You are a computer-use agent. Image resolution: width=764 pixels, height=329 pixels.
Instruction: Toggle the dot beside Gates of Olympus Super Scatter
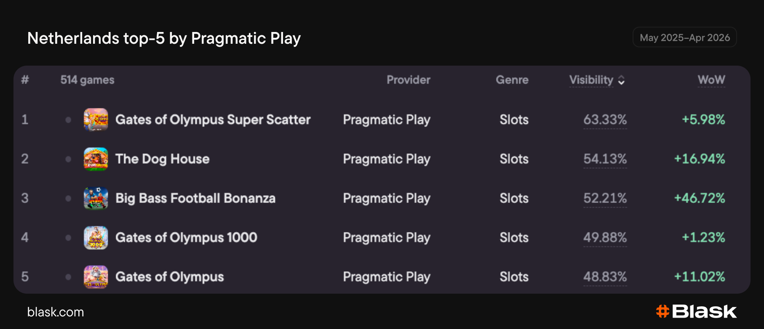point(68,120)
